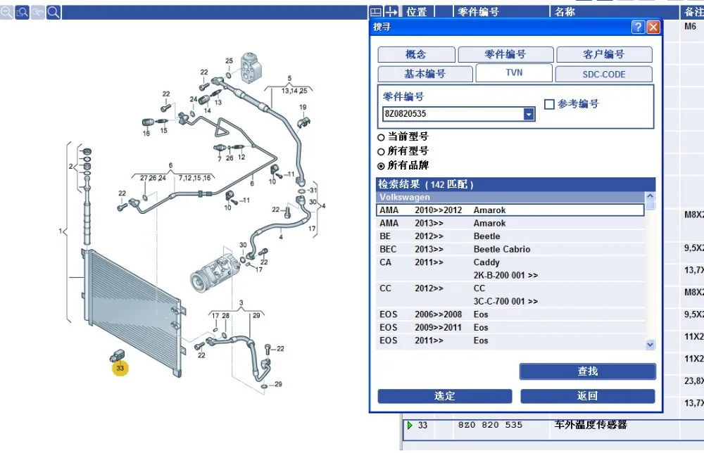Select the BEC 2013>> Beetle Cabrio row
The width and height of the screenshot is (704, 453).
(510, 249)
